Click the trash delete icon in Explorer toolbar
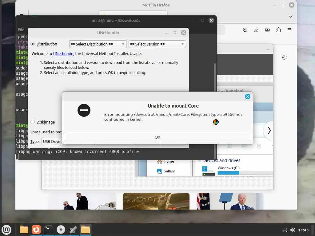The image size is (315, 236). coord(259,146)
